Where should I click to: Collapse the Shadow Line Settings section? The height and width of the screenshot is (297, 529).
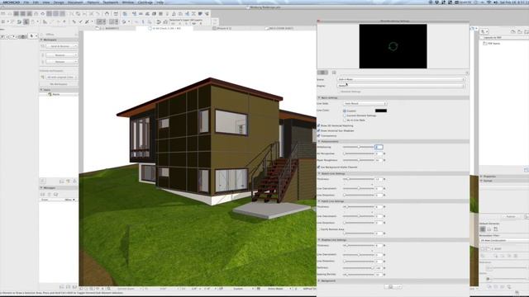click(319, 240)
